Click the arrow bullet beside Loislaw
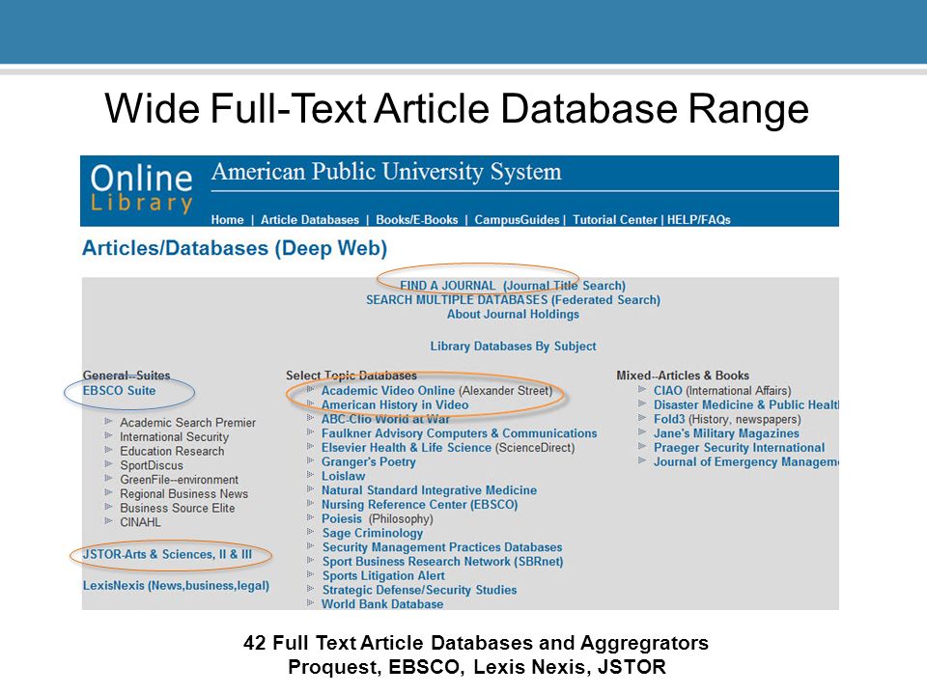The image size is (927, 695). coord(310,475)
